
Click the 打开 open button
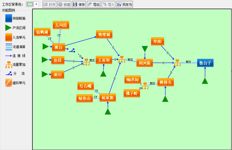pos(50,4)
